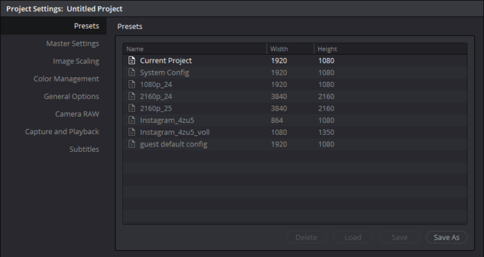
Task: Click the Instagram_4zu5 preset document icon
Action: [x=132, y=120]
